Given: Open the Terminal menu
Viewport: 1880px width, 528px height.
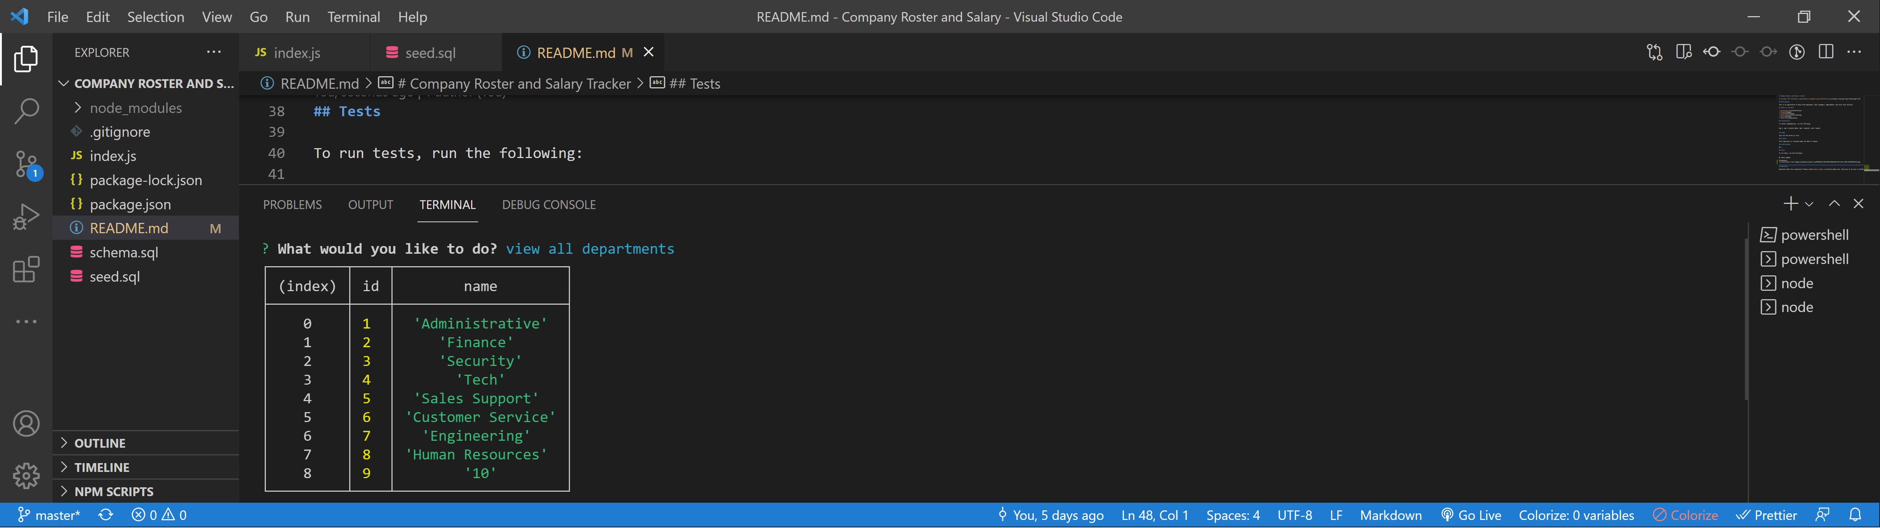Looking at the screenshot, I should click(353, 17).
